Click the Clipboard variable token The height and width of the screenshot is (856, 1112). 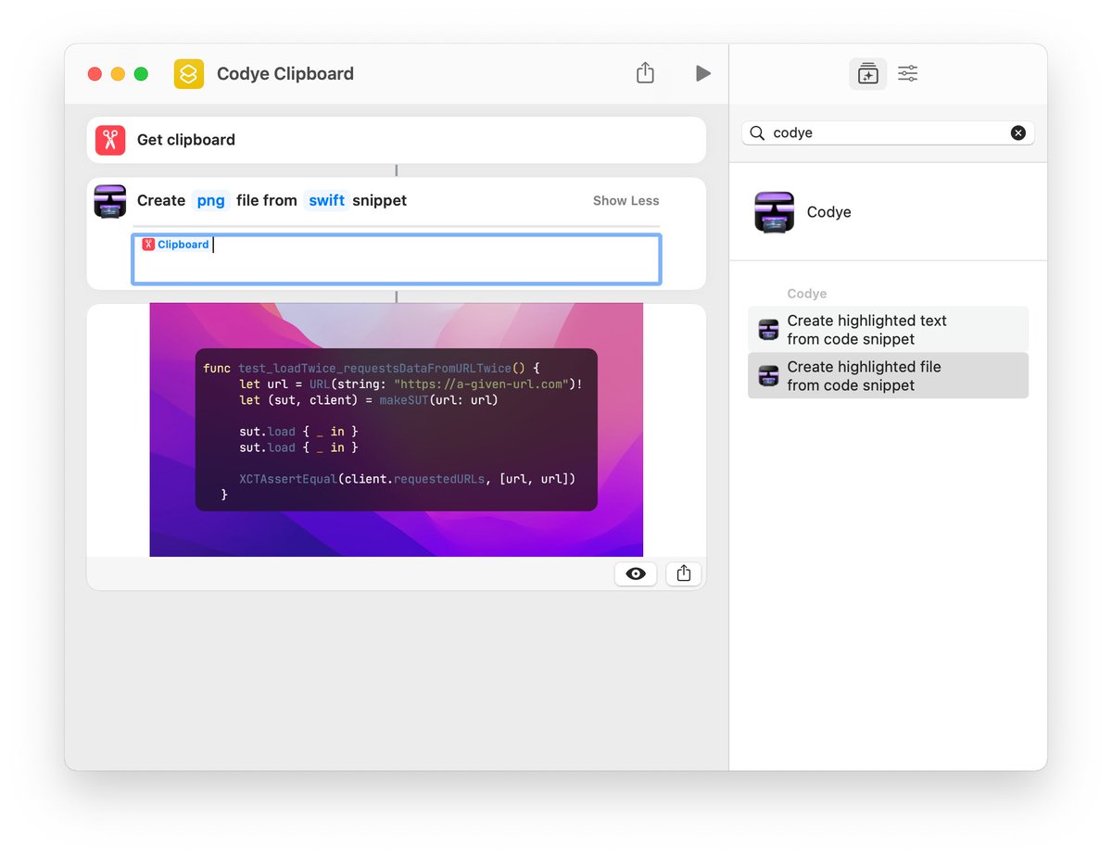[x=175, y=245]
